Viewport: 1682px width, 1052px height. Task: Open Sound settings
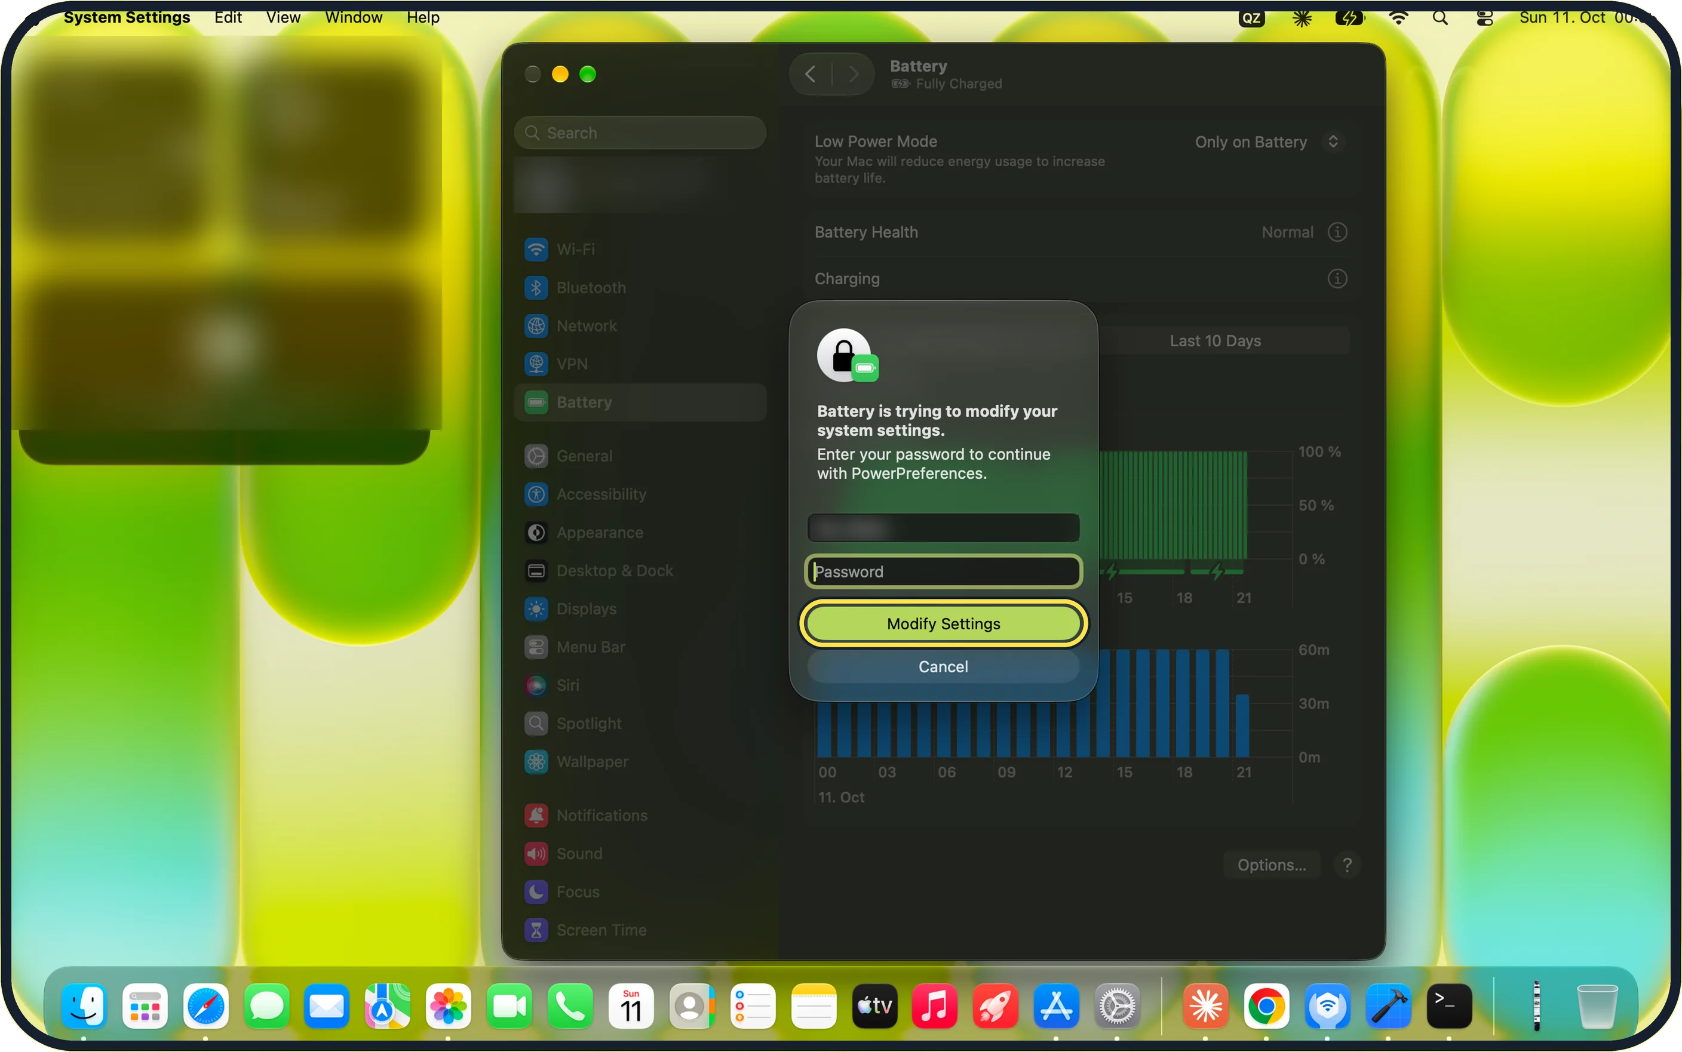640,854
